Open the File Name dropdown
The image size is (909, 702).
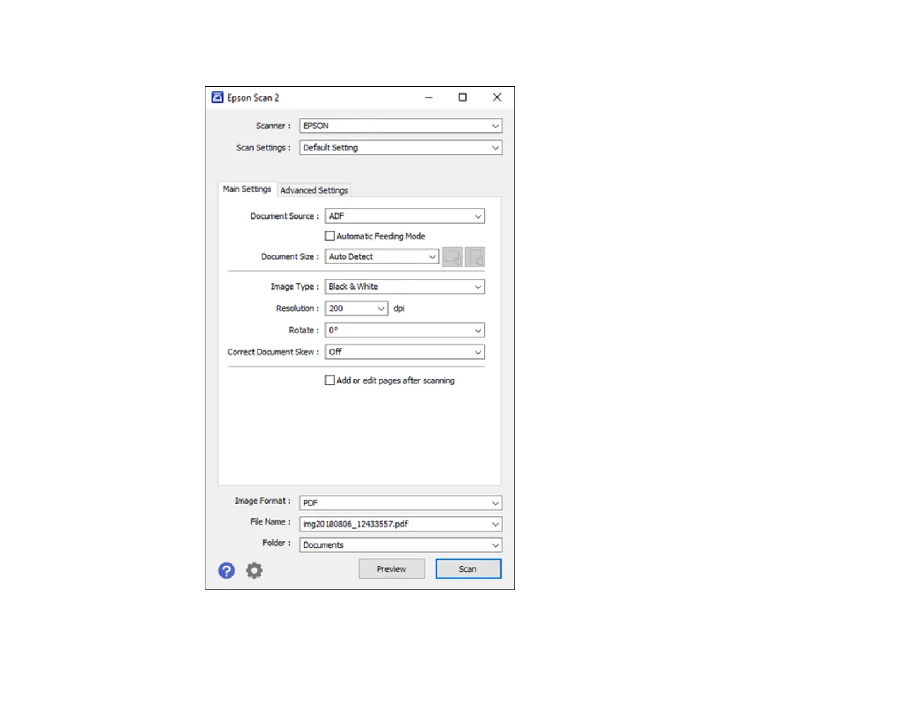[401, 524]
